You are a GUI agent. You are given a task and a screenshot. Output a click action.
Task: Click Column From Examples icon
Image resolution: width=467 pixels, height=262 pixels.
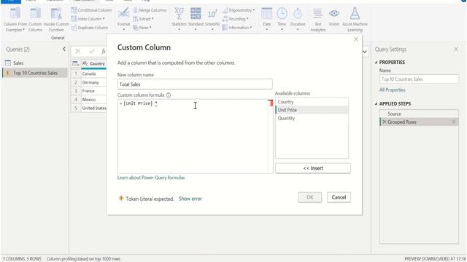click(x=15, y=13)
